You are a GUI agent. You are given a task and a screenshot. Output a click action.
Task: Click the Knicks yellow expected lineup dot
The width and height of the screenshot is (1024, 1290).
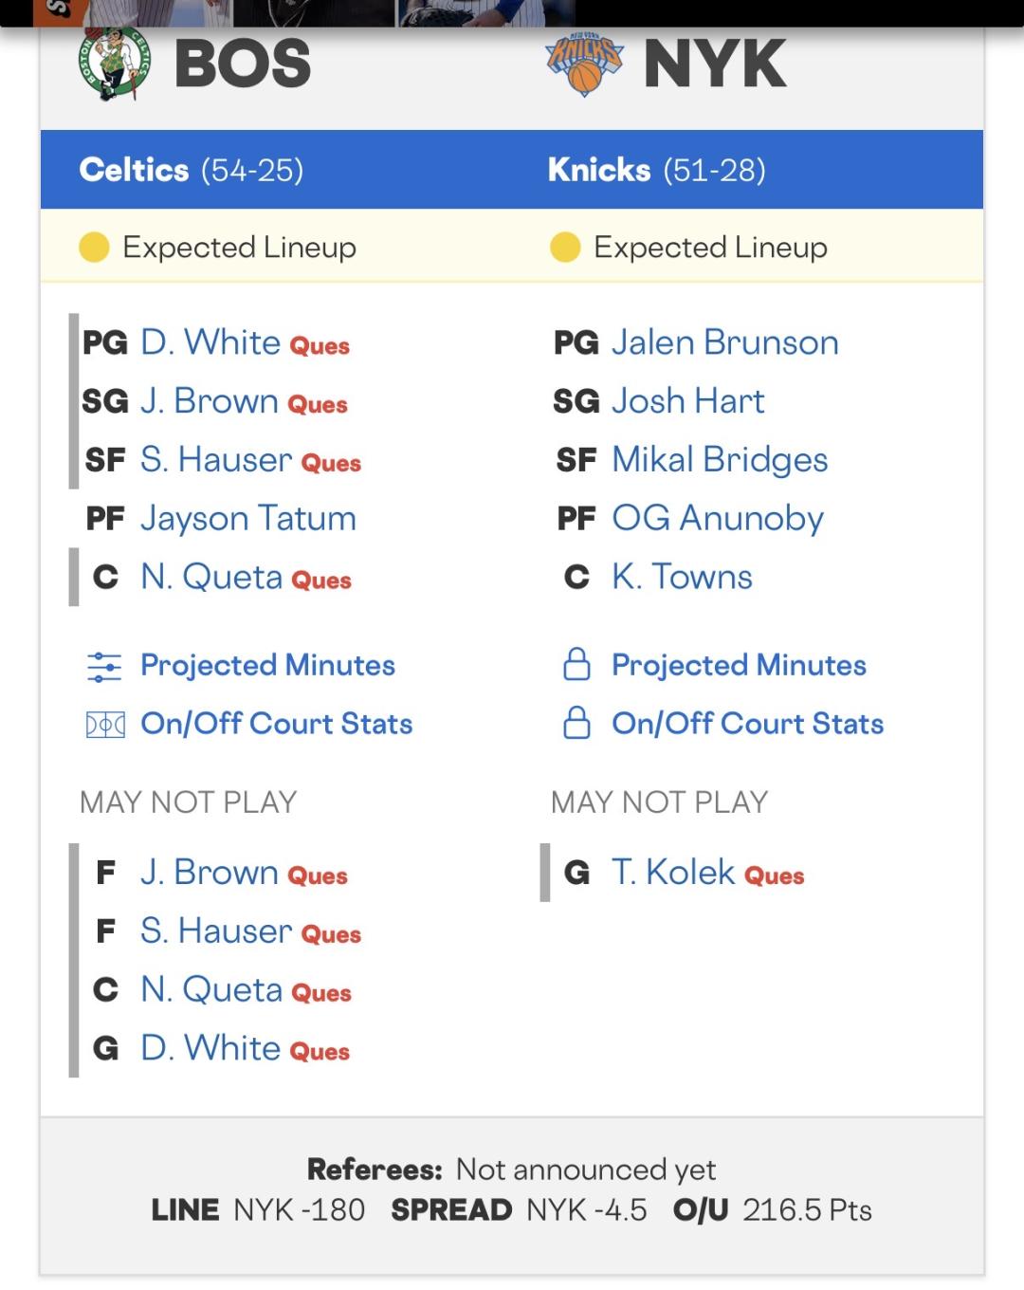pyautogui.click(x=565, y=248)
